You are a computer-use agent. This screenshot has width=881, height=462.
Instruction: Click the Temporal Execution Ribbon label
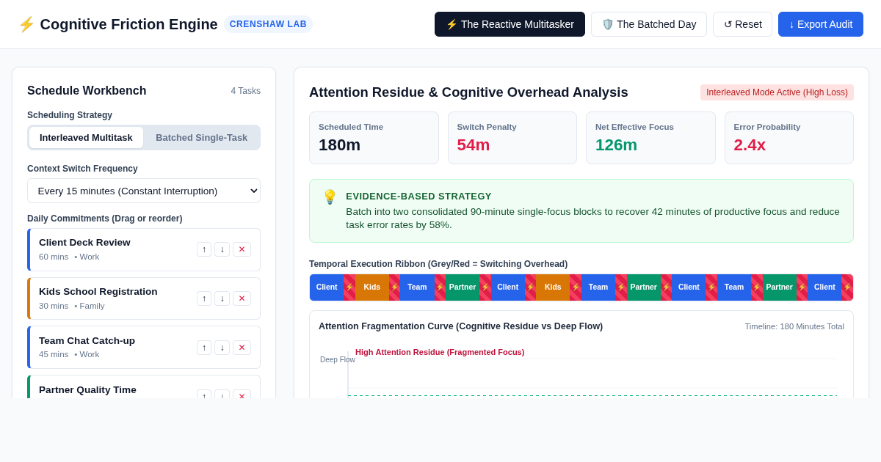[438, 264]
